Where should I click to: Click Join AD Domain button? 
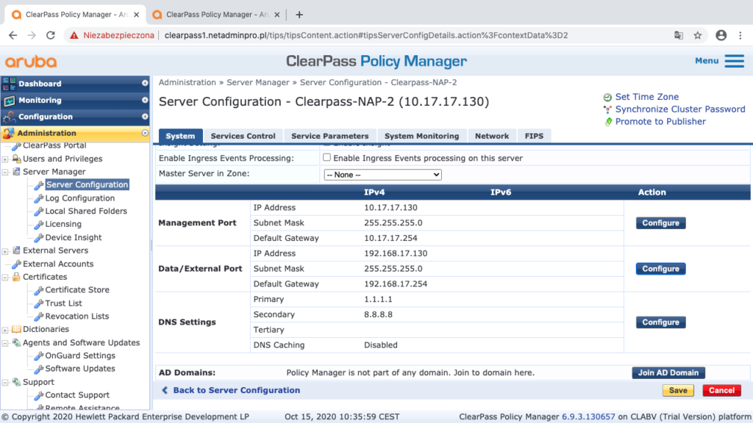coord(668,372)
